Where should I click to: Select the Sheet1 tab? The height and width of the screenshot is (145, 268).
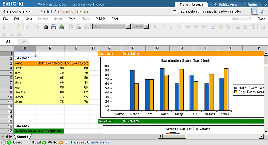point(22,137)
